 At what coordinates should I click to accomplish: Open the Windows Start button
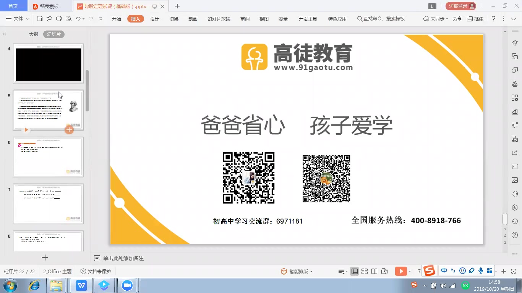tap(10, 285)
